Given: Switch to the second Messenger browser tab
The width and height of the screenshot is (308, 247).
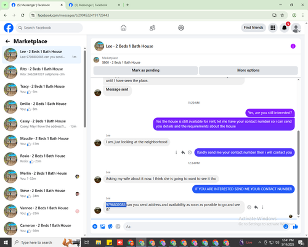Looking at the screenshot, I should coord(94,5).
